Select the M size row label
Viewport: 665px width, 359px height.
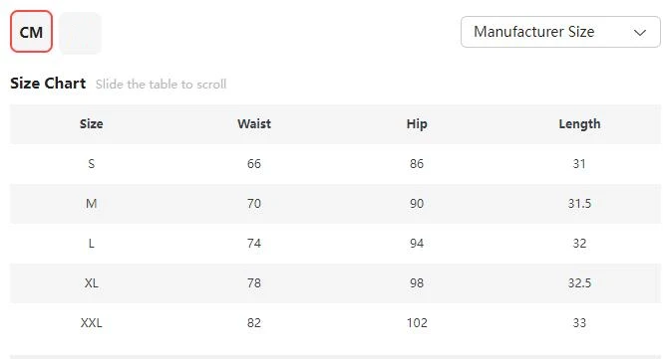click(91, 204)
